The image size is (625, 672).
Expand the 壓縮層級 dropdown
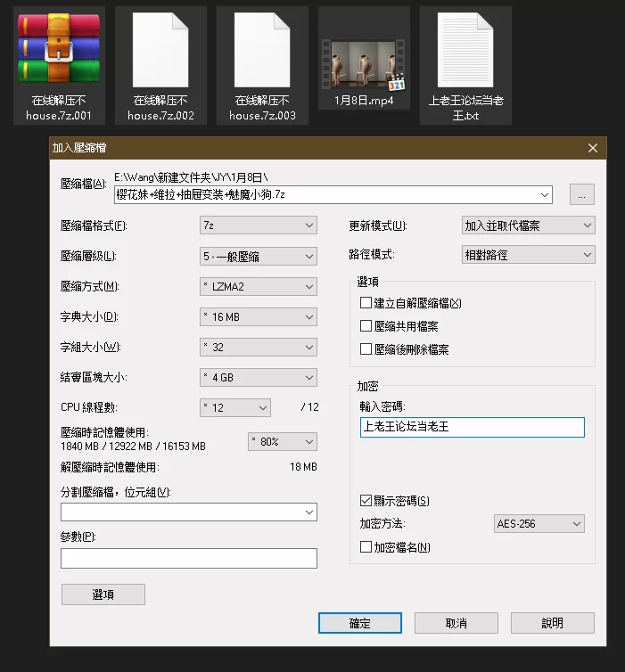(x=259, y=257)
